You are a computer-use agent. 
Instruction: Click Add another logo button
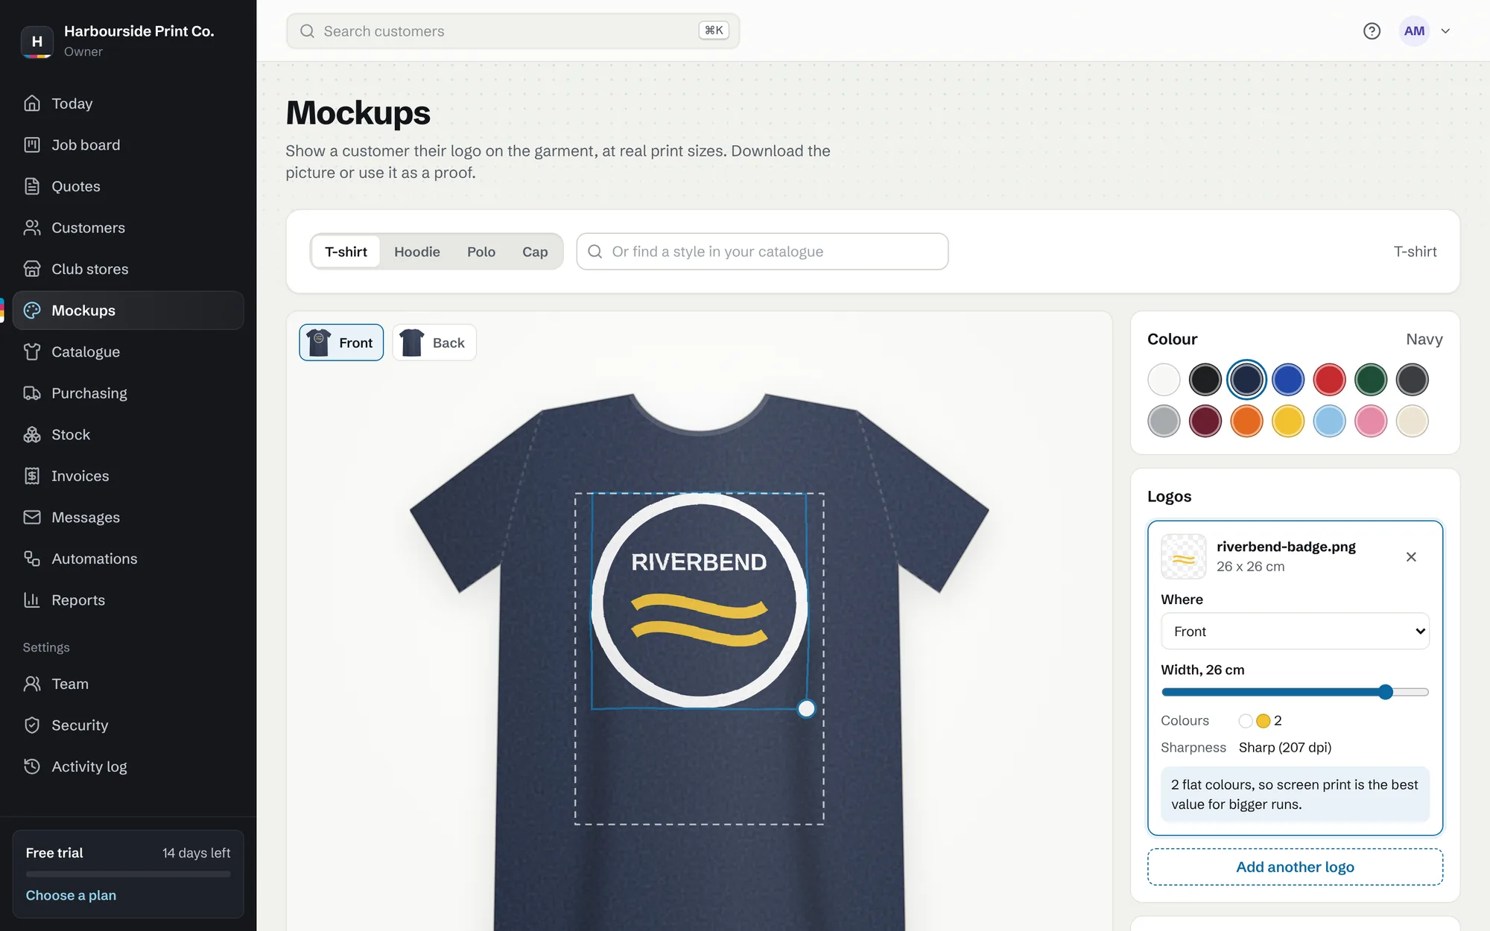(1295, 867)
